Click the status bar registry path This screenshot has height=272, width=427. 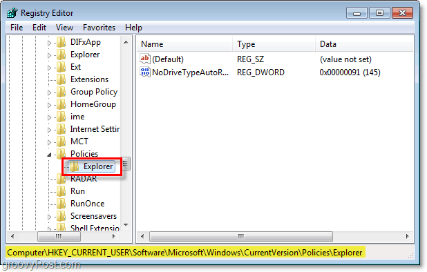(185, 253)
